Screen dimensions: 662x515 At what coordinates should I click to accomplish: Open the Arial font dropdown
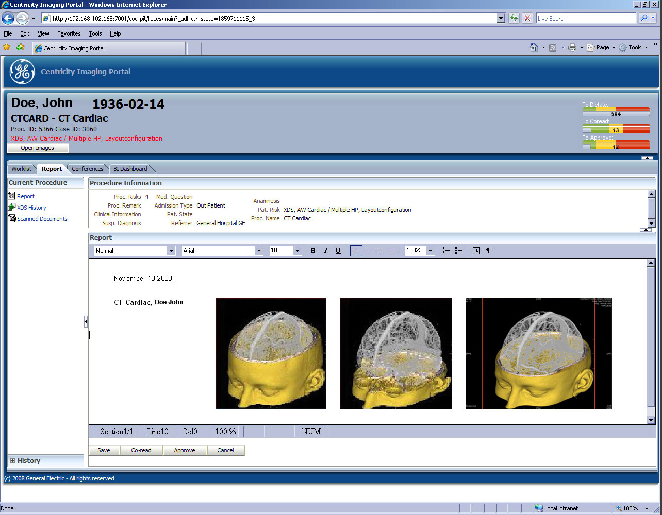click(x=258, y=251)
